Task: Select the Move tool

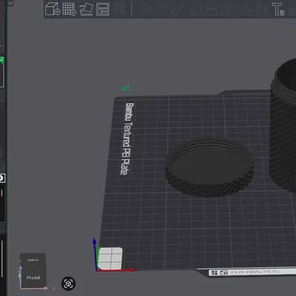Action: 146,10
